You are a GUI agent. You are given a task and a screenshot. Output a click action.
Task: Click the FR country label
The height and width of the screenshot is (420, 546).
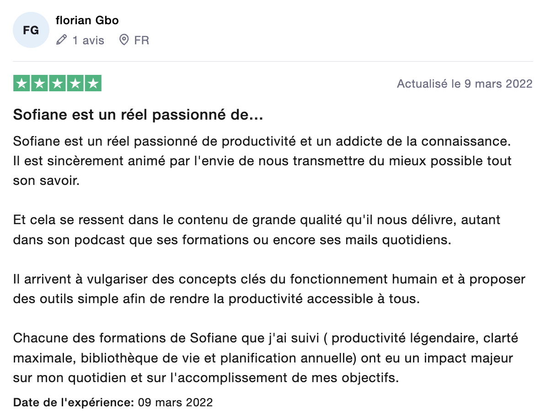point(142,40)
